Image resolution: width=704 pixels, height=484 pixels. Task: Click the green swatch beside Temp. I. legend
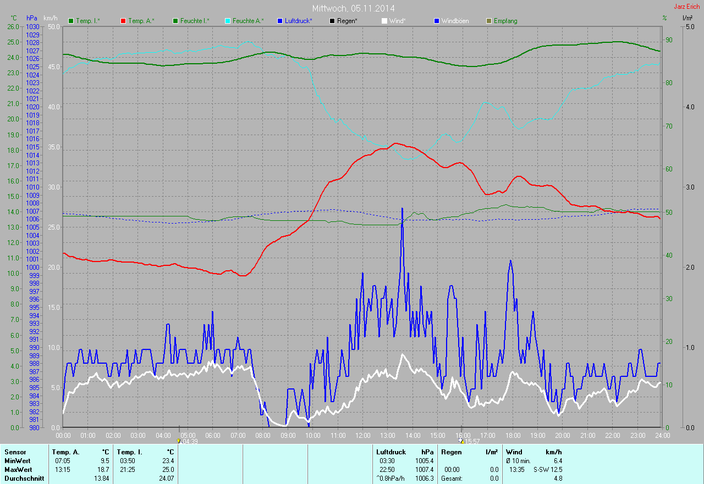pos(71,21)
